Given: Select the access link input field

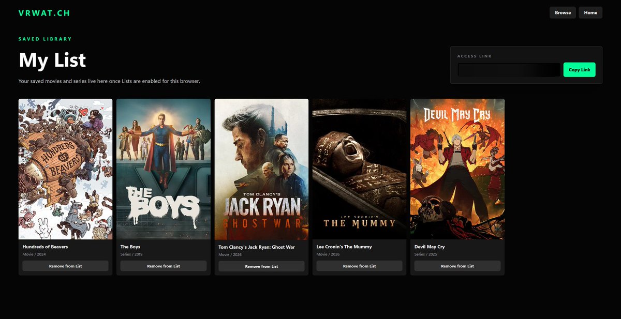Looking at the screenshot, I should pyautogui.click(x=509, y=70).
